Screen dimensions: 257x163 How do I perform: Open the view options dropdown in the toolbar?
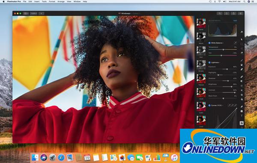coord(26,13)
